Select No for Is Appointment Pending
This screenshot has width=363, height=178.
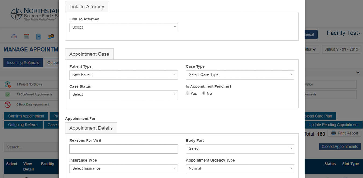(204, 93)
